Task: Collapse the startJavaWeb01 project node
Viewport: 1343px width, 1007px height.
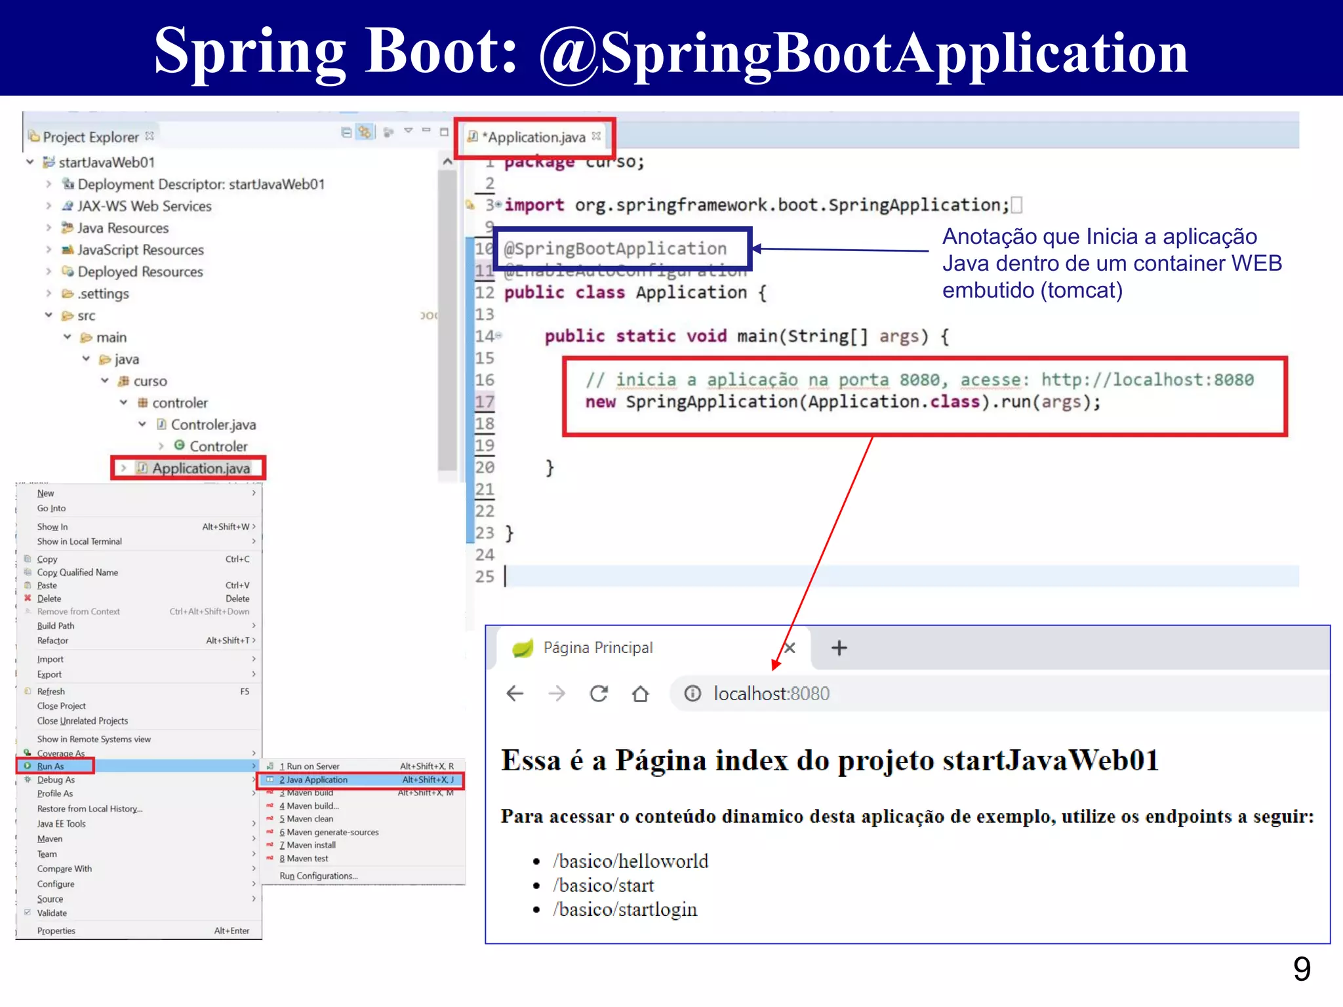Action: [30, 161]
